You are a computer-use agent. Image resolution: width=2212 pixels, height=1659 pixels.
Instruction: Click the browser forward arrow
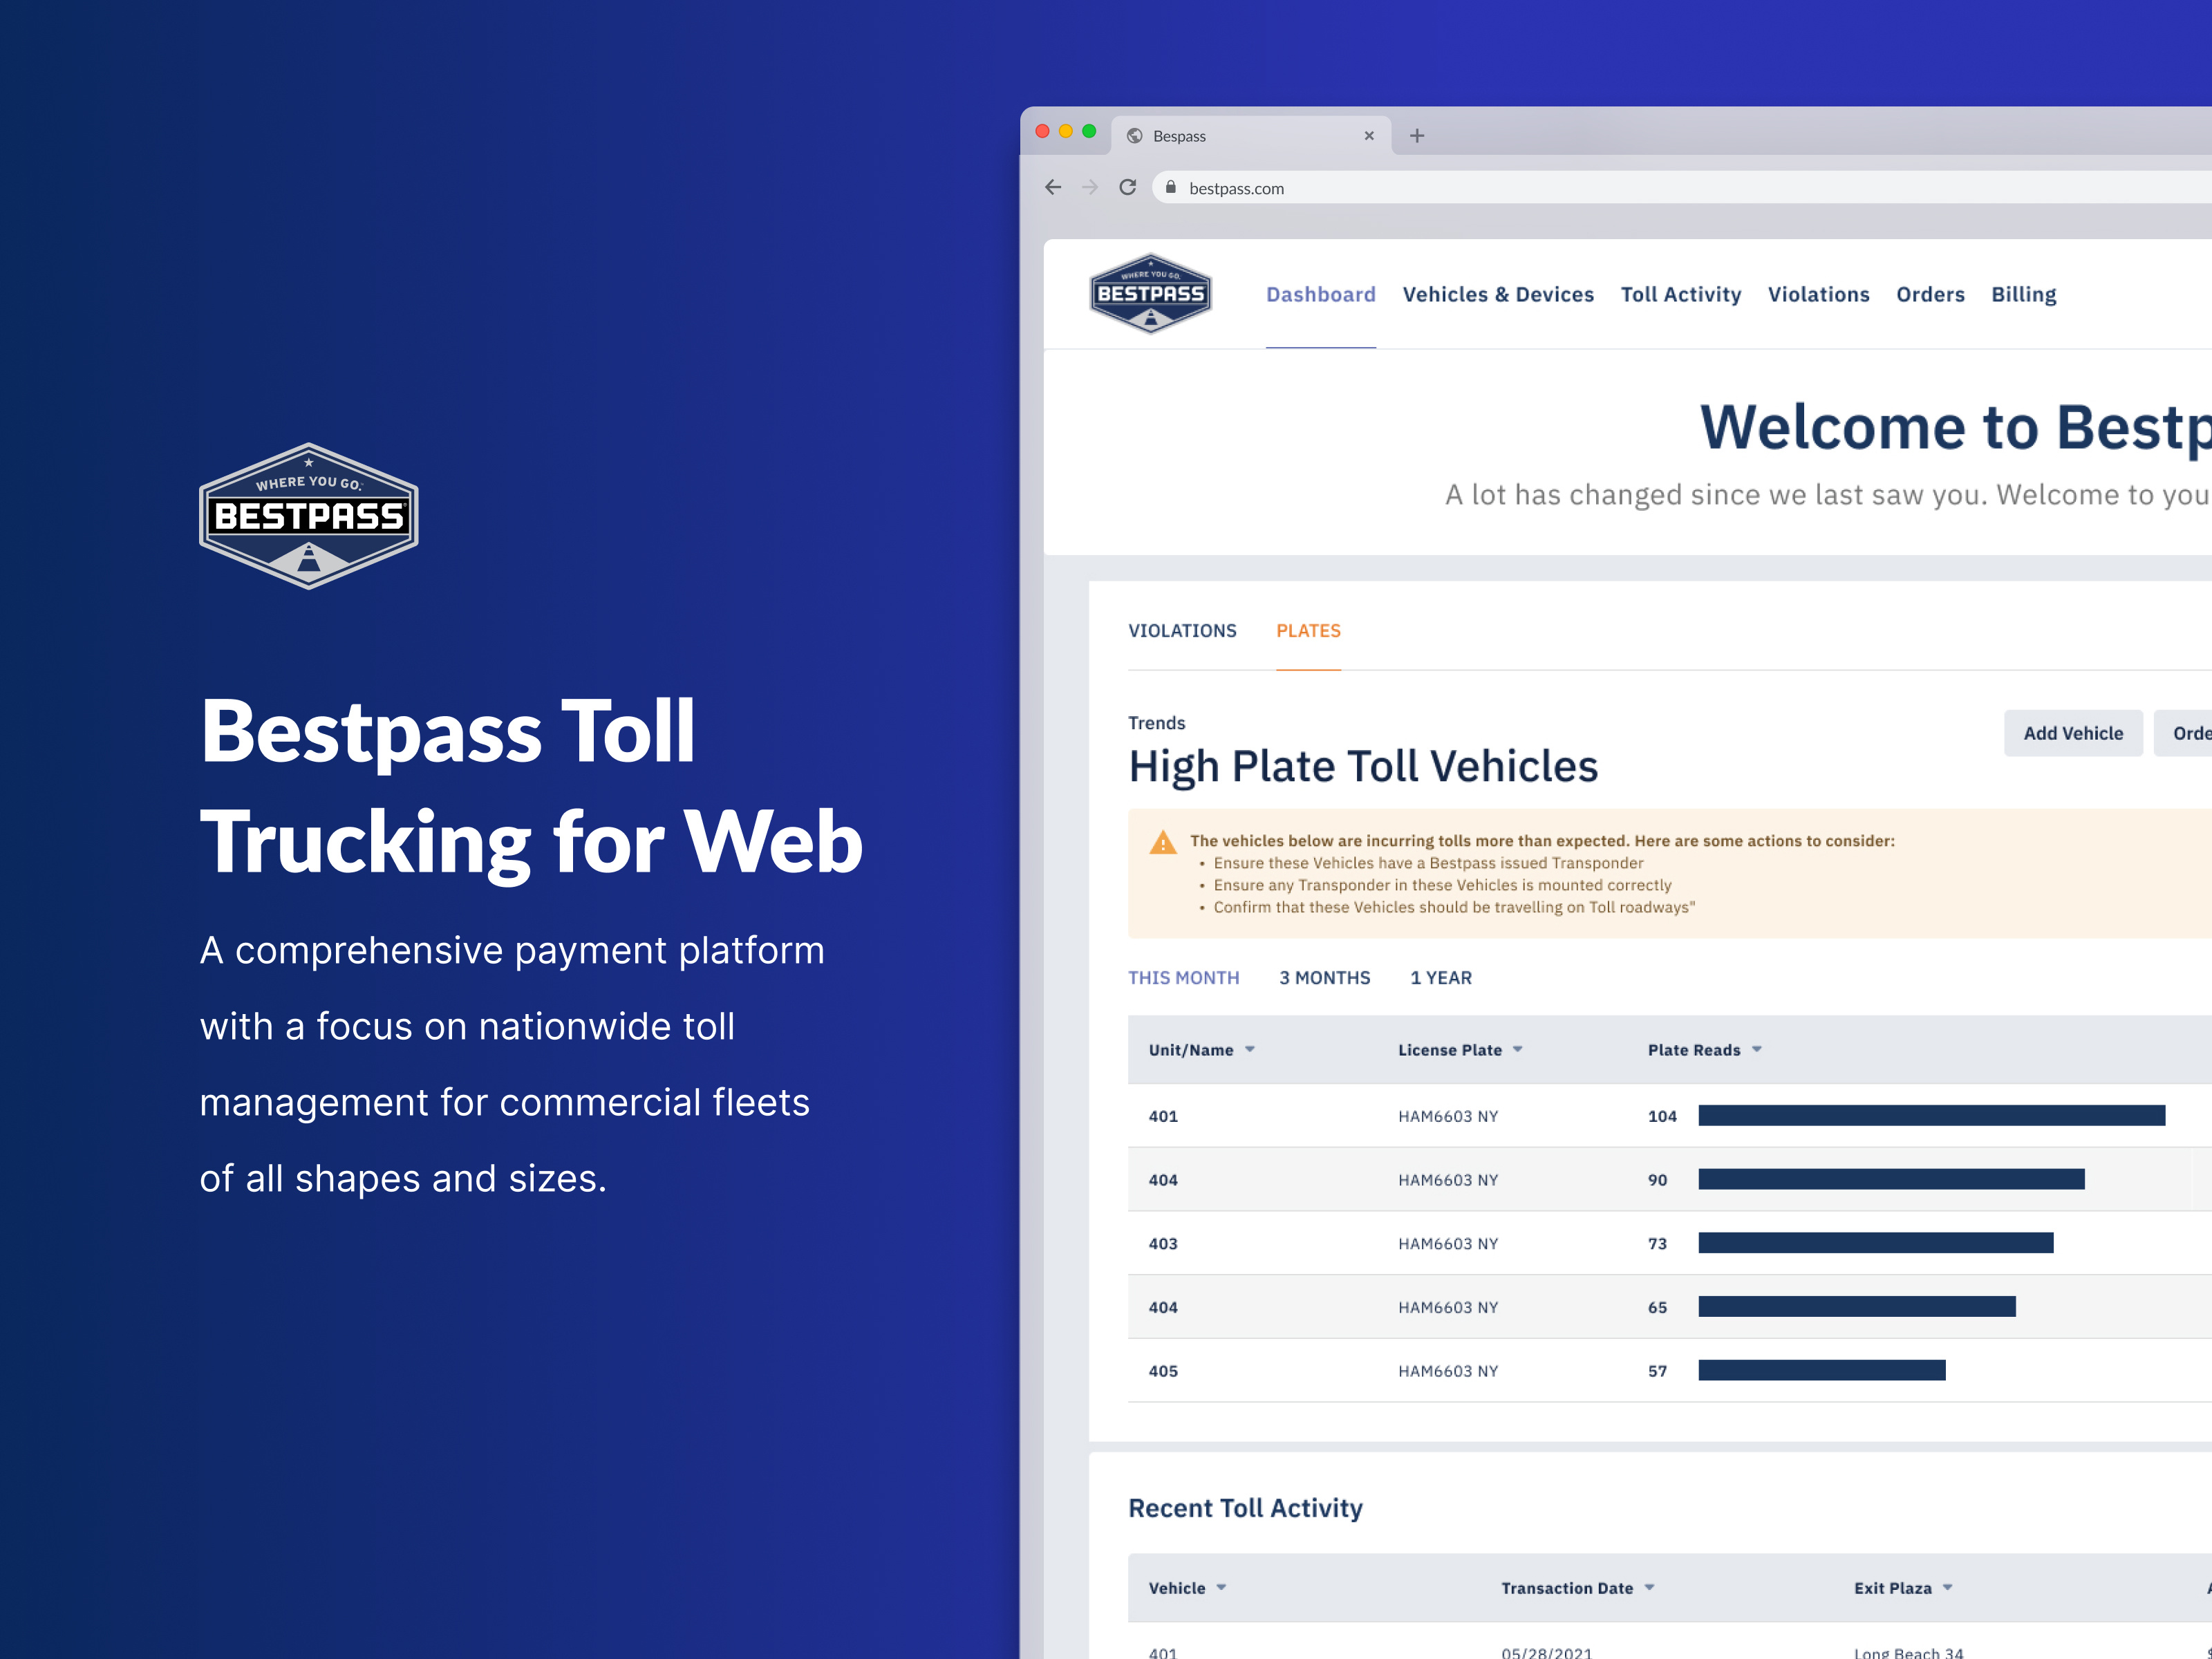(x=1090, y=187)
